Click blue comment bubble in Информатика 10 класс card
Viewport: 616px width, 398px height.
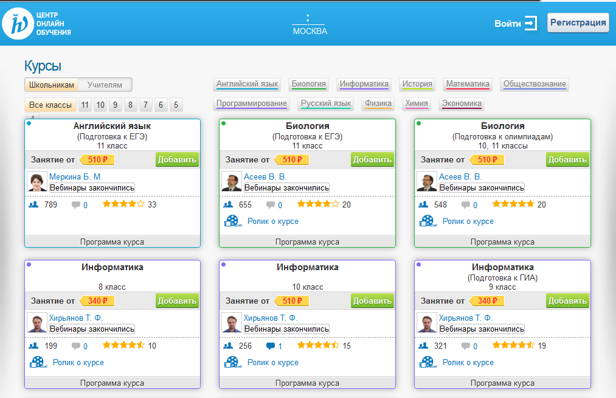[x=270, y=346]
